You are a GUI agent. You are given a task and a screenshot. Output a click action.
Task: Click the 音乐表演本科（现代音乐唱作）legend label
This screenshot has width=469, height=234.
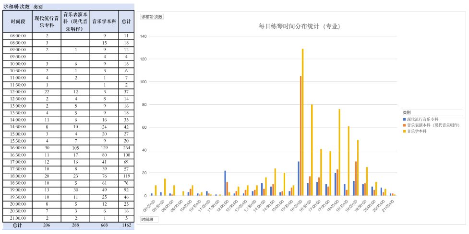click(x=433, y=125)
